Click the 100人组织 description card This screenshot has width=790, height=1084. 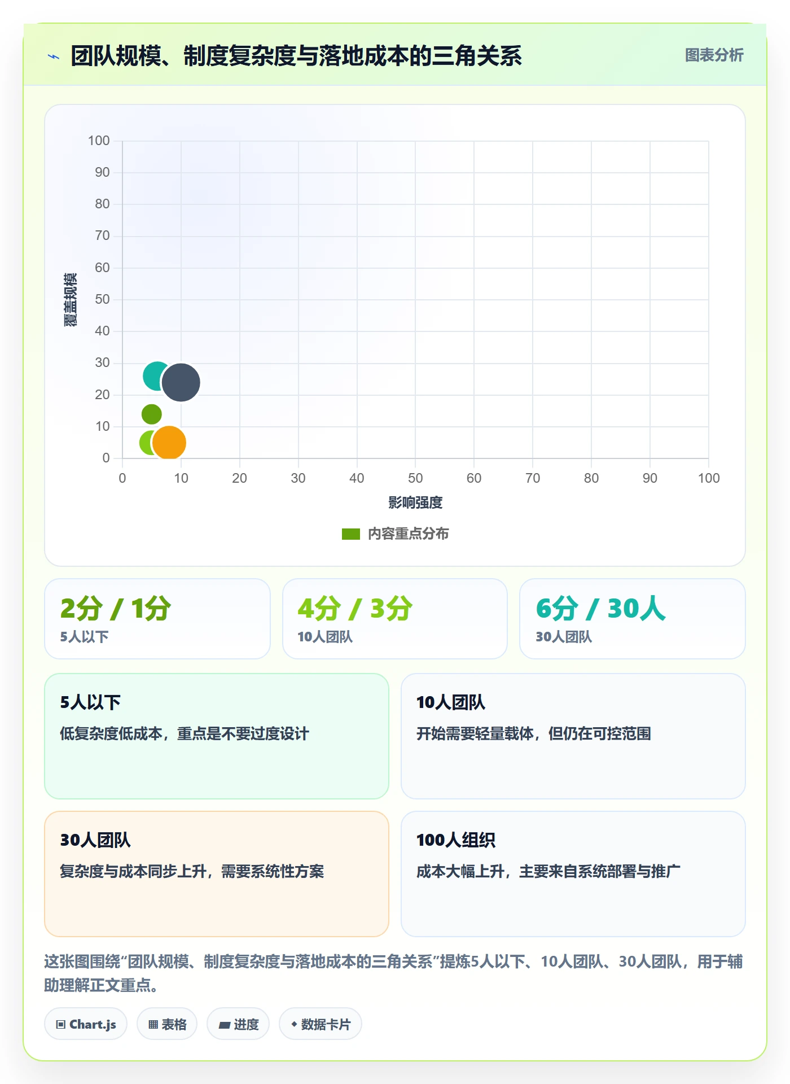573,874
